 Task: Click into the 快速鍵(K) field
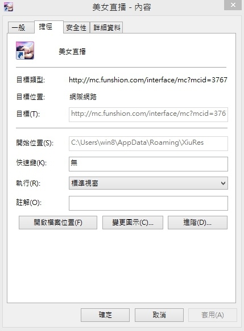tap(148, 164)
